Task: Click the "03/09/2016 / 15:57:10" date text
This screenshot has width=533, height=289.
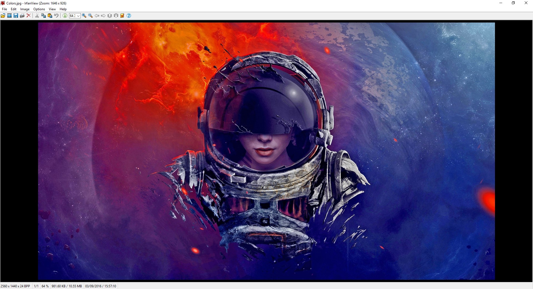Action: coord(100,286)
